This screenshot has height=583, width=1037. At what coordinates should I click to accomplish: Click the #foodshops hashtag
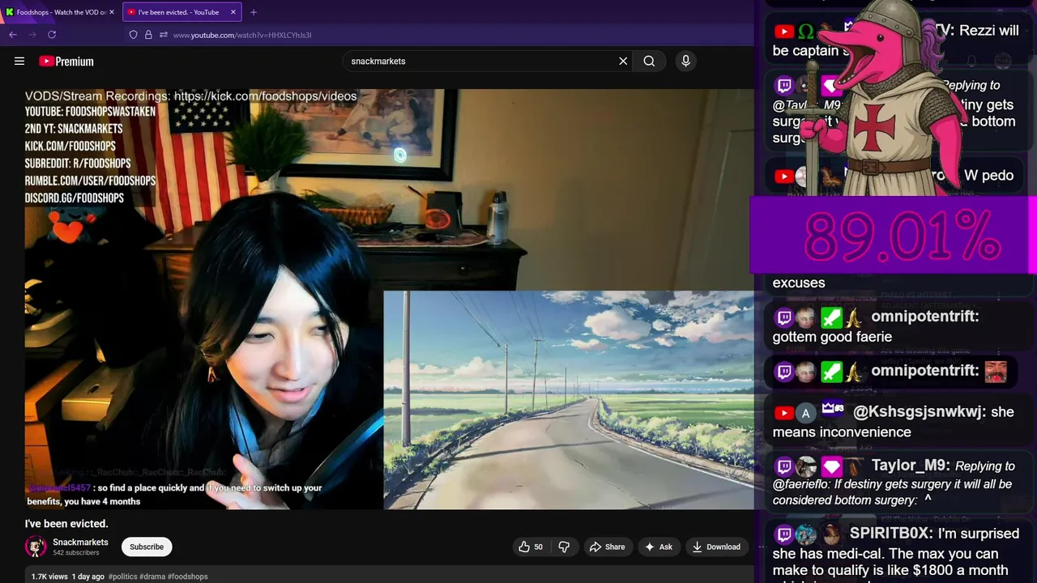(188, 577)
